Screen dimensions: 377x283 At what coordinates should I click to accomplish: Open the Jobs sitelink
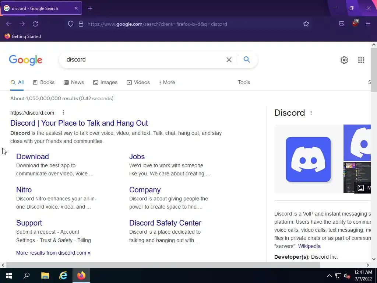click(x=137, y=156)
